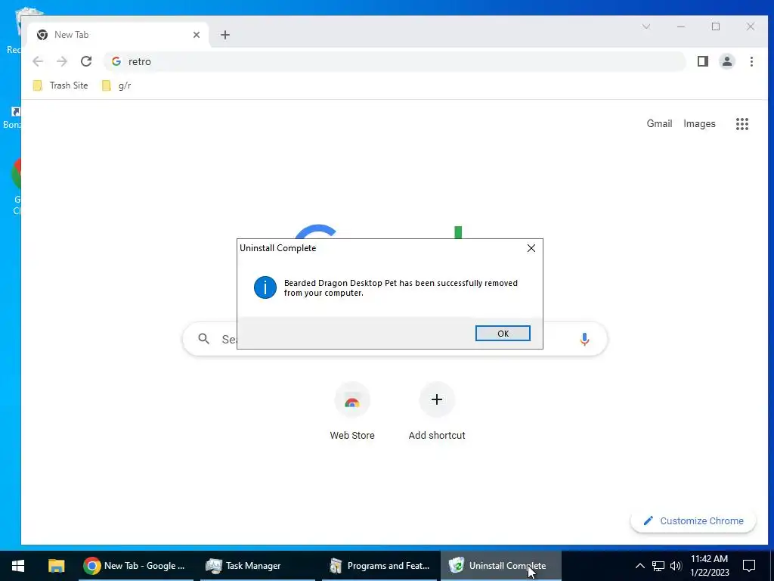The image size is (774, 581).
Task: Open Windows Start menu
Action: coord(18,566)
